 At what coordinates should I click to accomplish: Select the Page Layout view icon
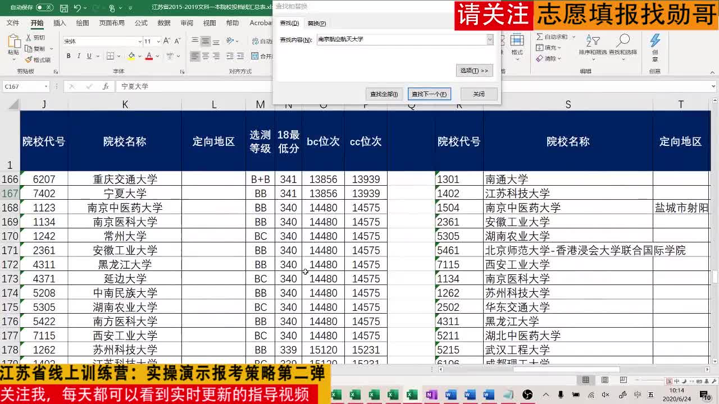605,380
